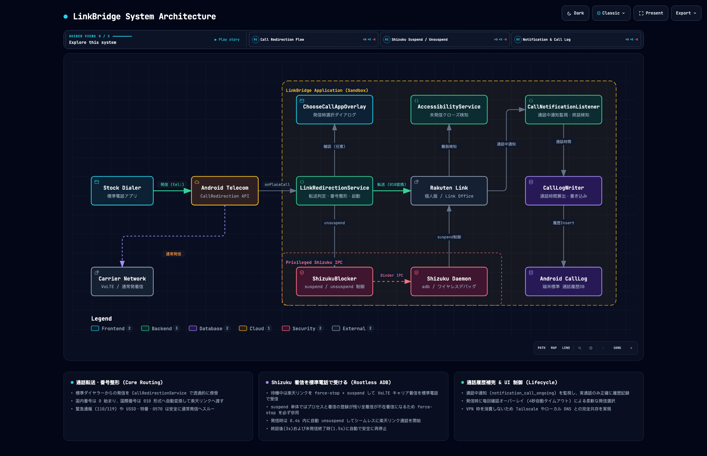Click the Core Routing card heading
The height and width of the screenshot is (456, 707).
[119, 382]
